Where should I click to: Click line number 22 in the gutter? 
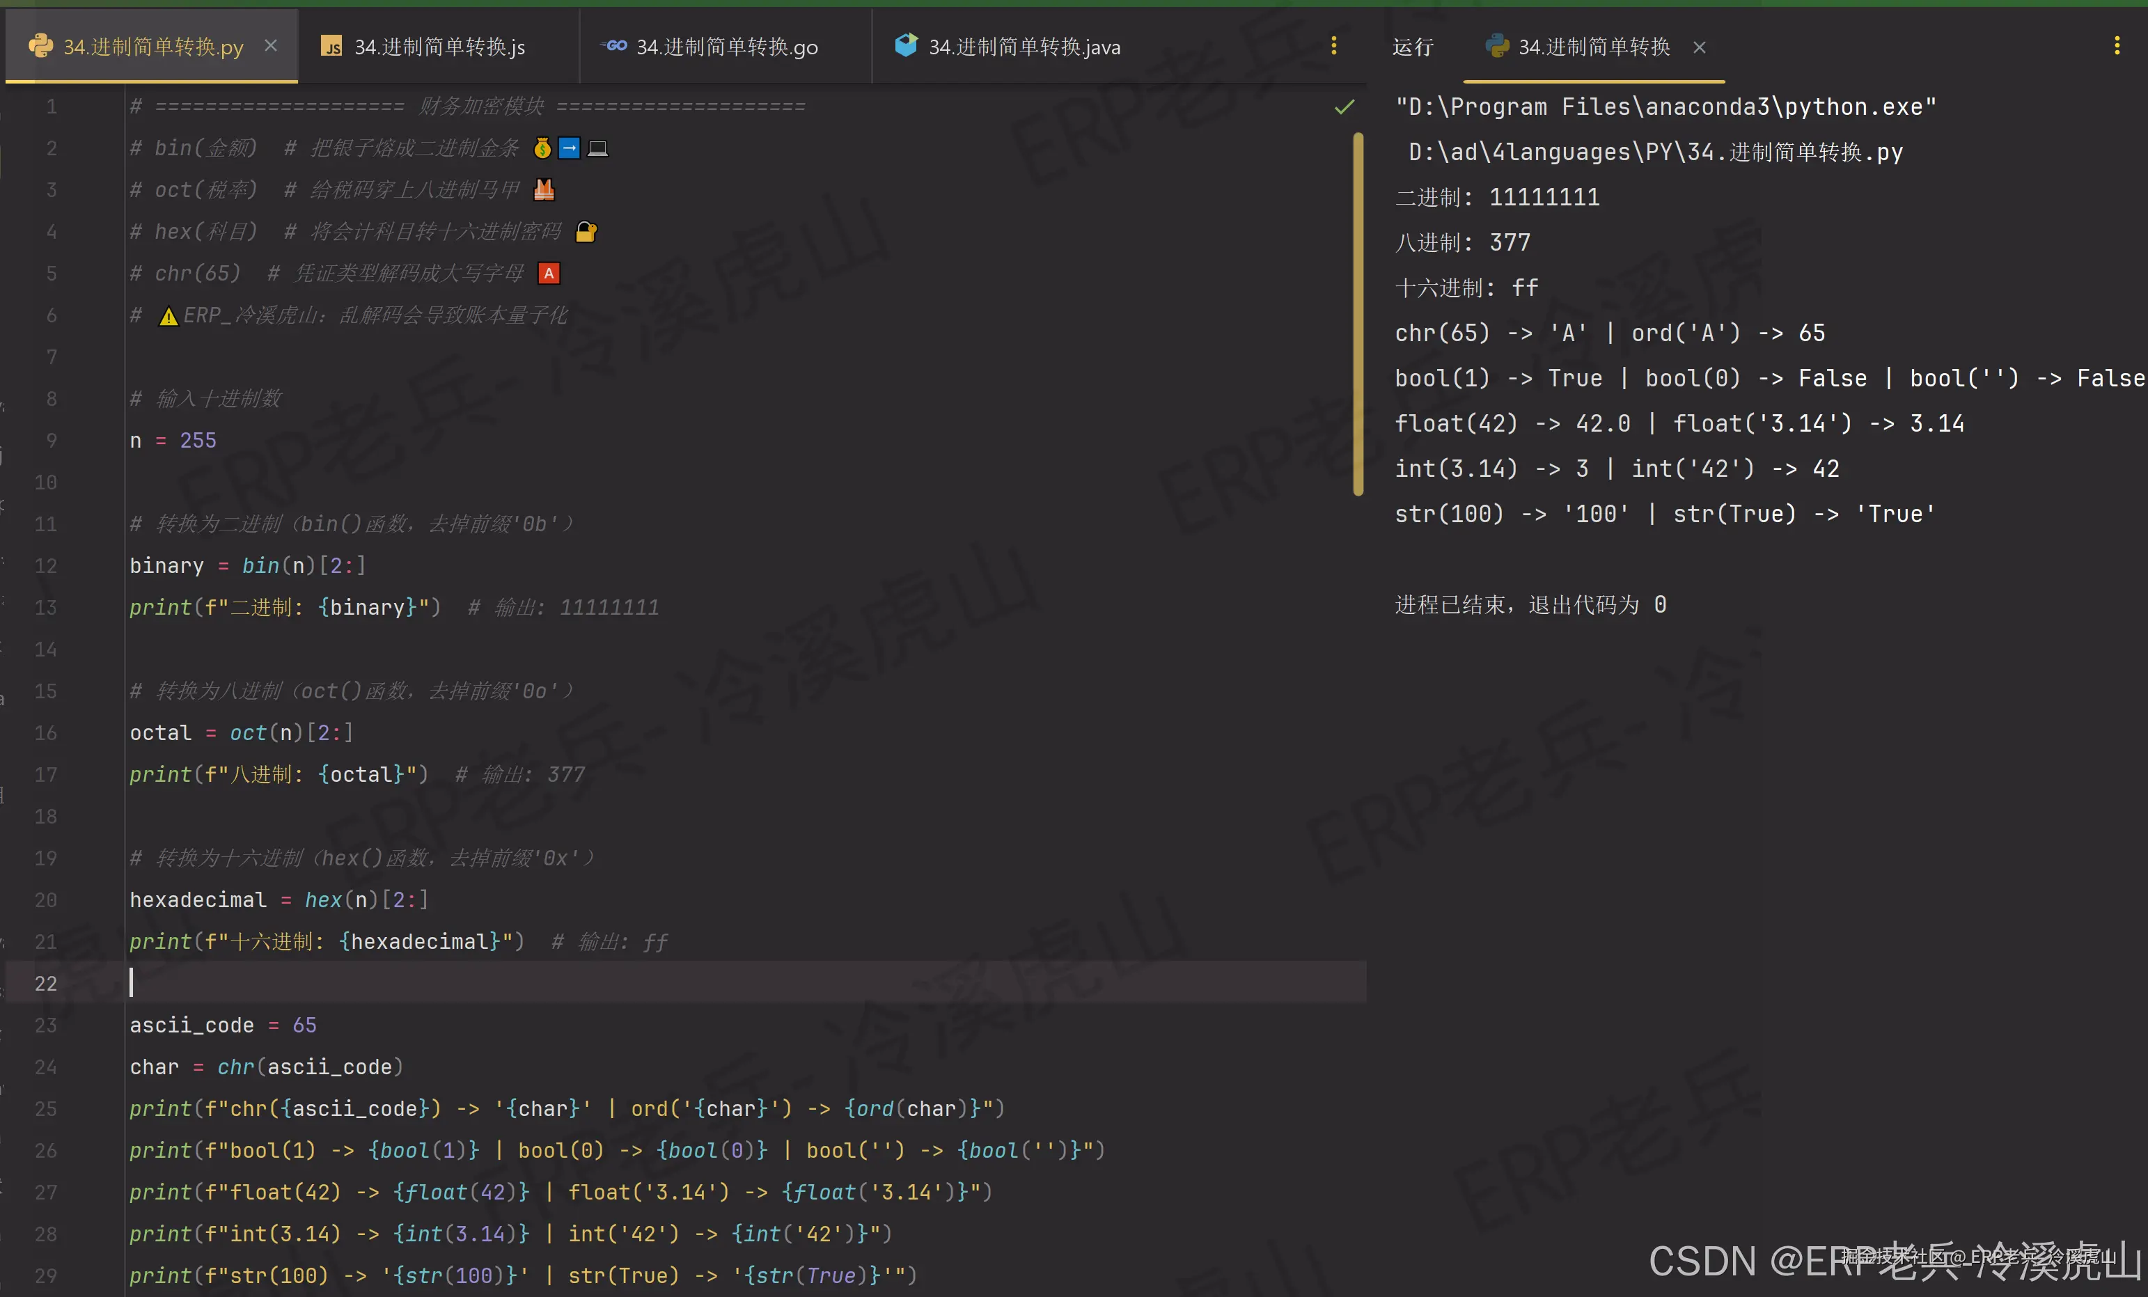pos(45,983)
